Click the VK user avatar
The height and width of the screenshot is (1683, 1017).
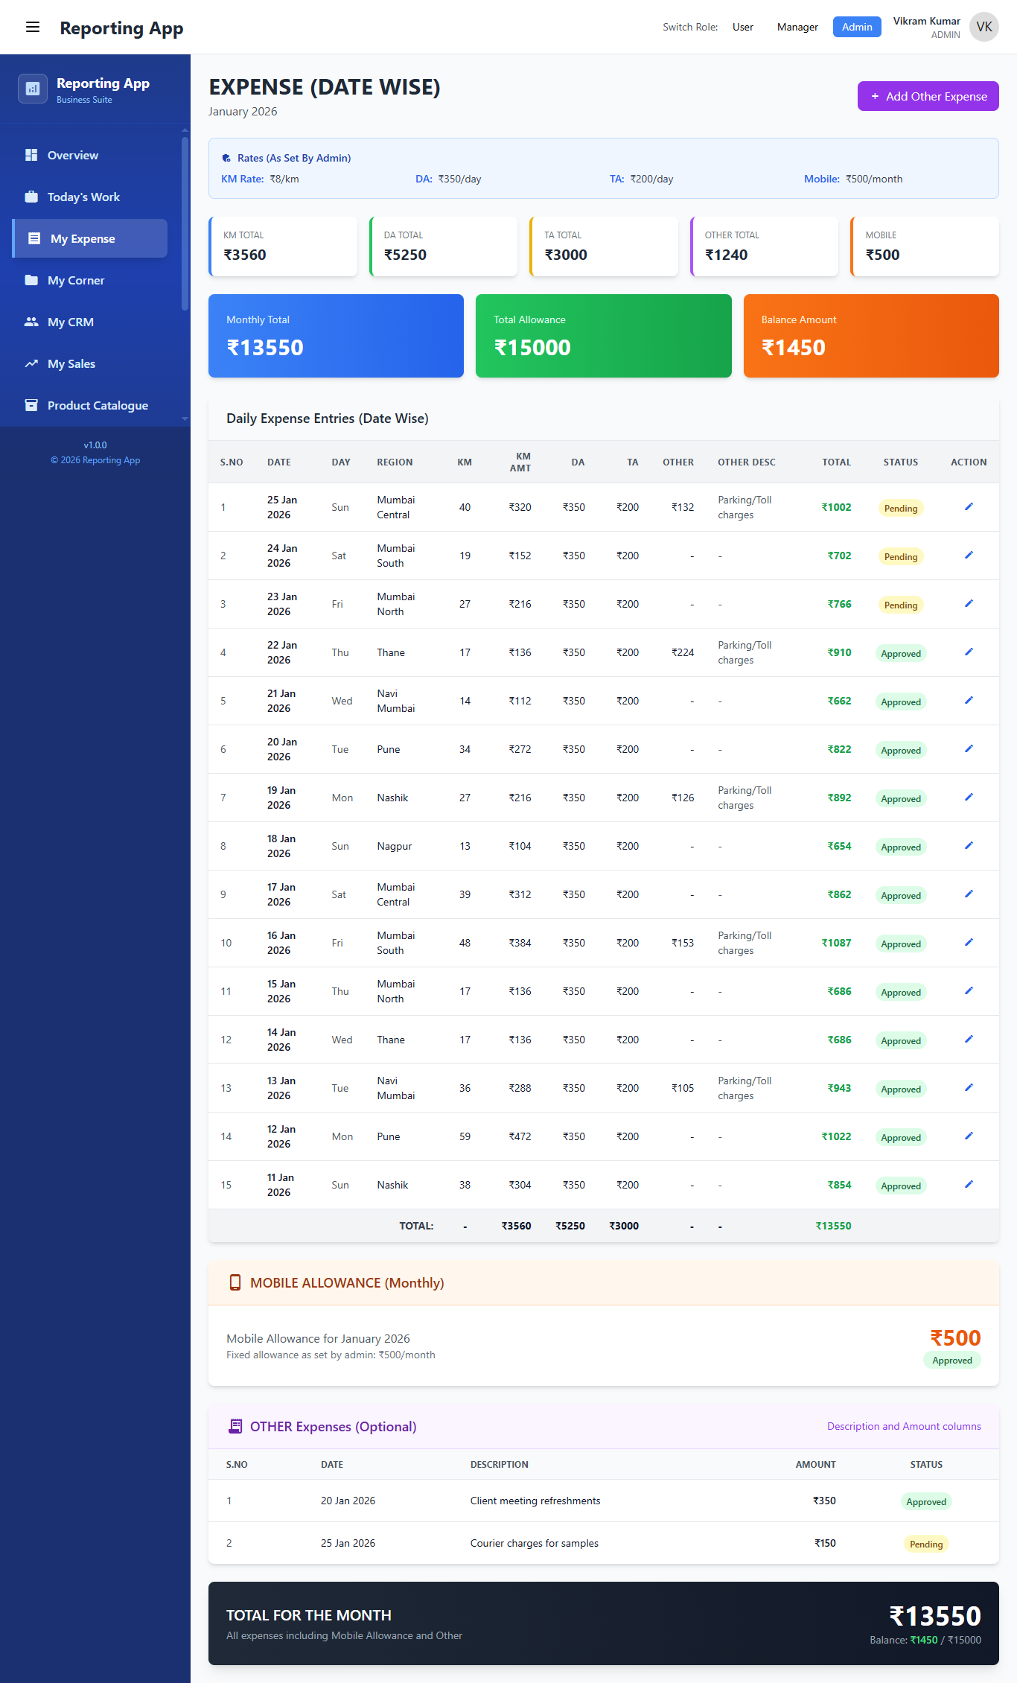(x=983, y=28)
